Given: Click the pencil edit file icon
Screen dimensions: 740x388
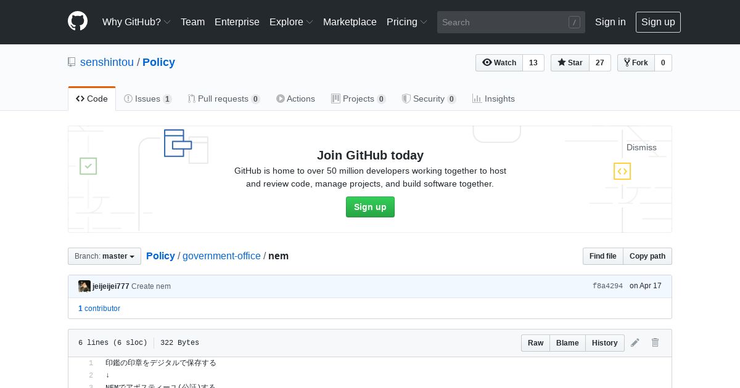Looking at the screenshot, I should pyautogui.click(x=635, y=342).
